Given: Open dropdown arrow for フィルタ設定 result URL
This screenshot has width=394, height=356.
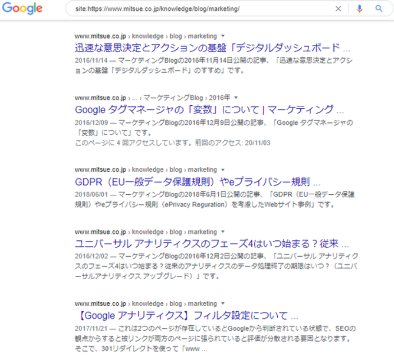Looking at the screenshot, I should point(223,304).
